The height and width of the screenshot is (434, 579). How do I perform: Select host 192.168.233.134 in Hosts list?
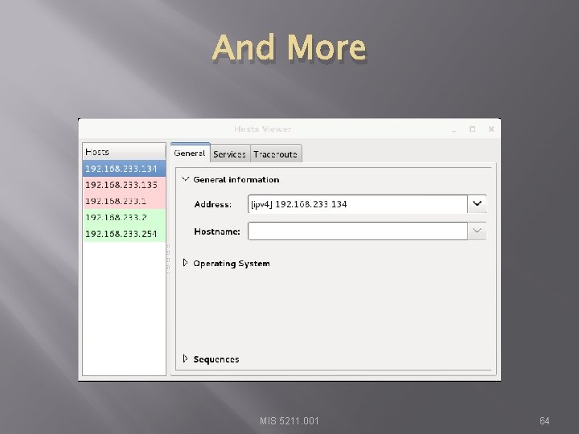coord(124,169)
